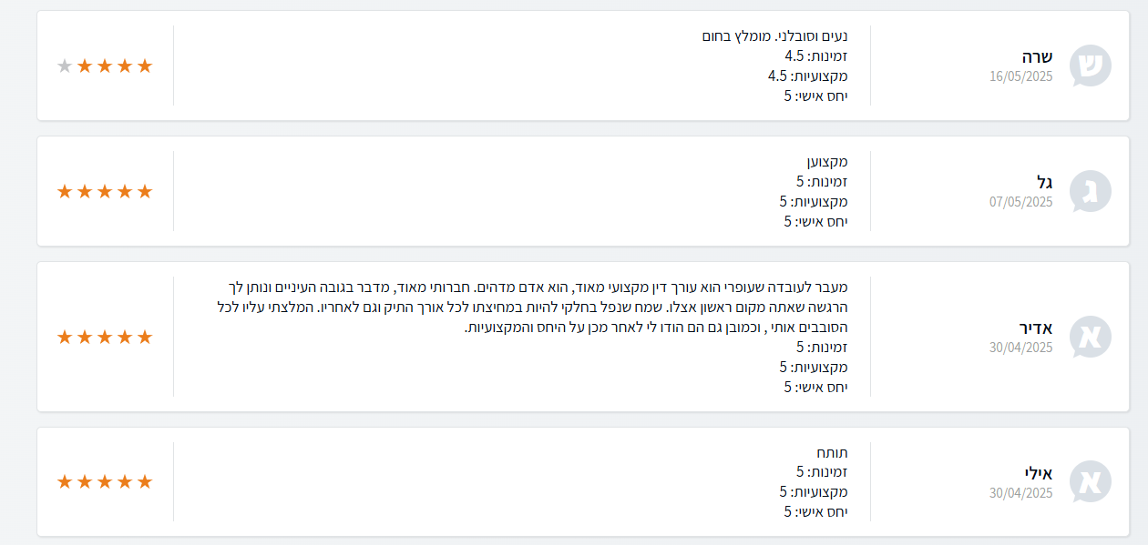Image resolution: width=1148 pixels, height=545 pixels.
Task: Click the star rating in אדיר's review
Action: (x=105, y=337)
